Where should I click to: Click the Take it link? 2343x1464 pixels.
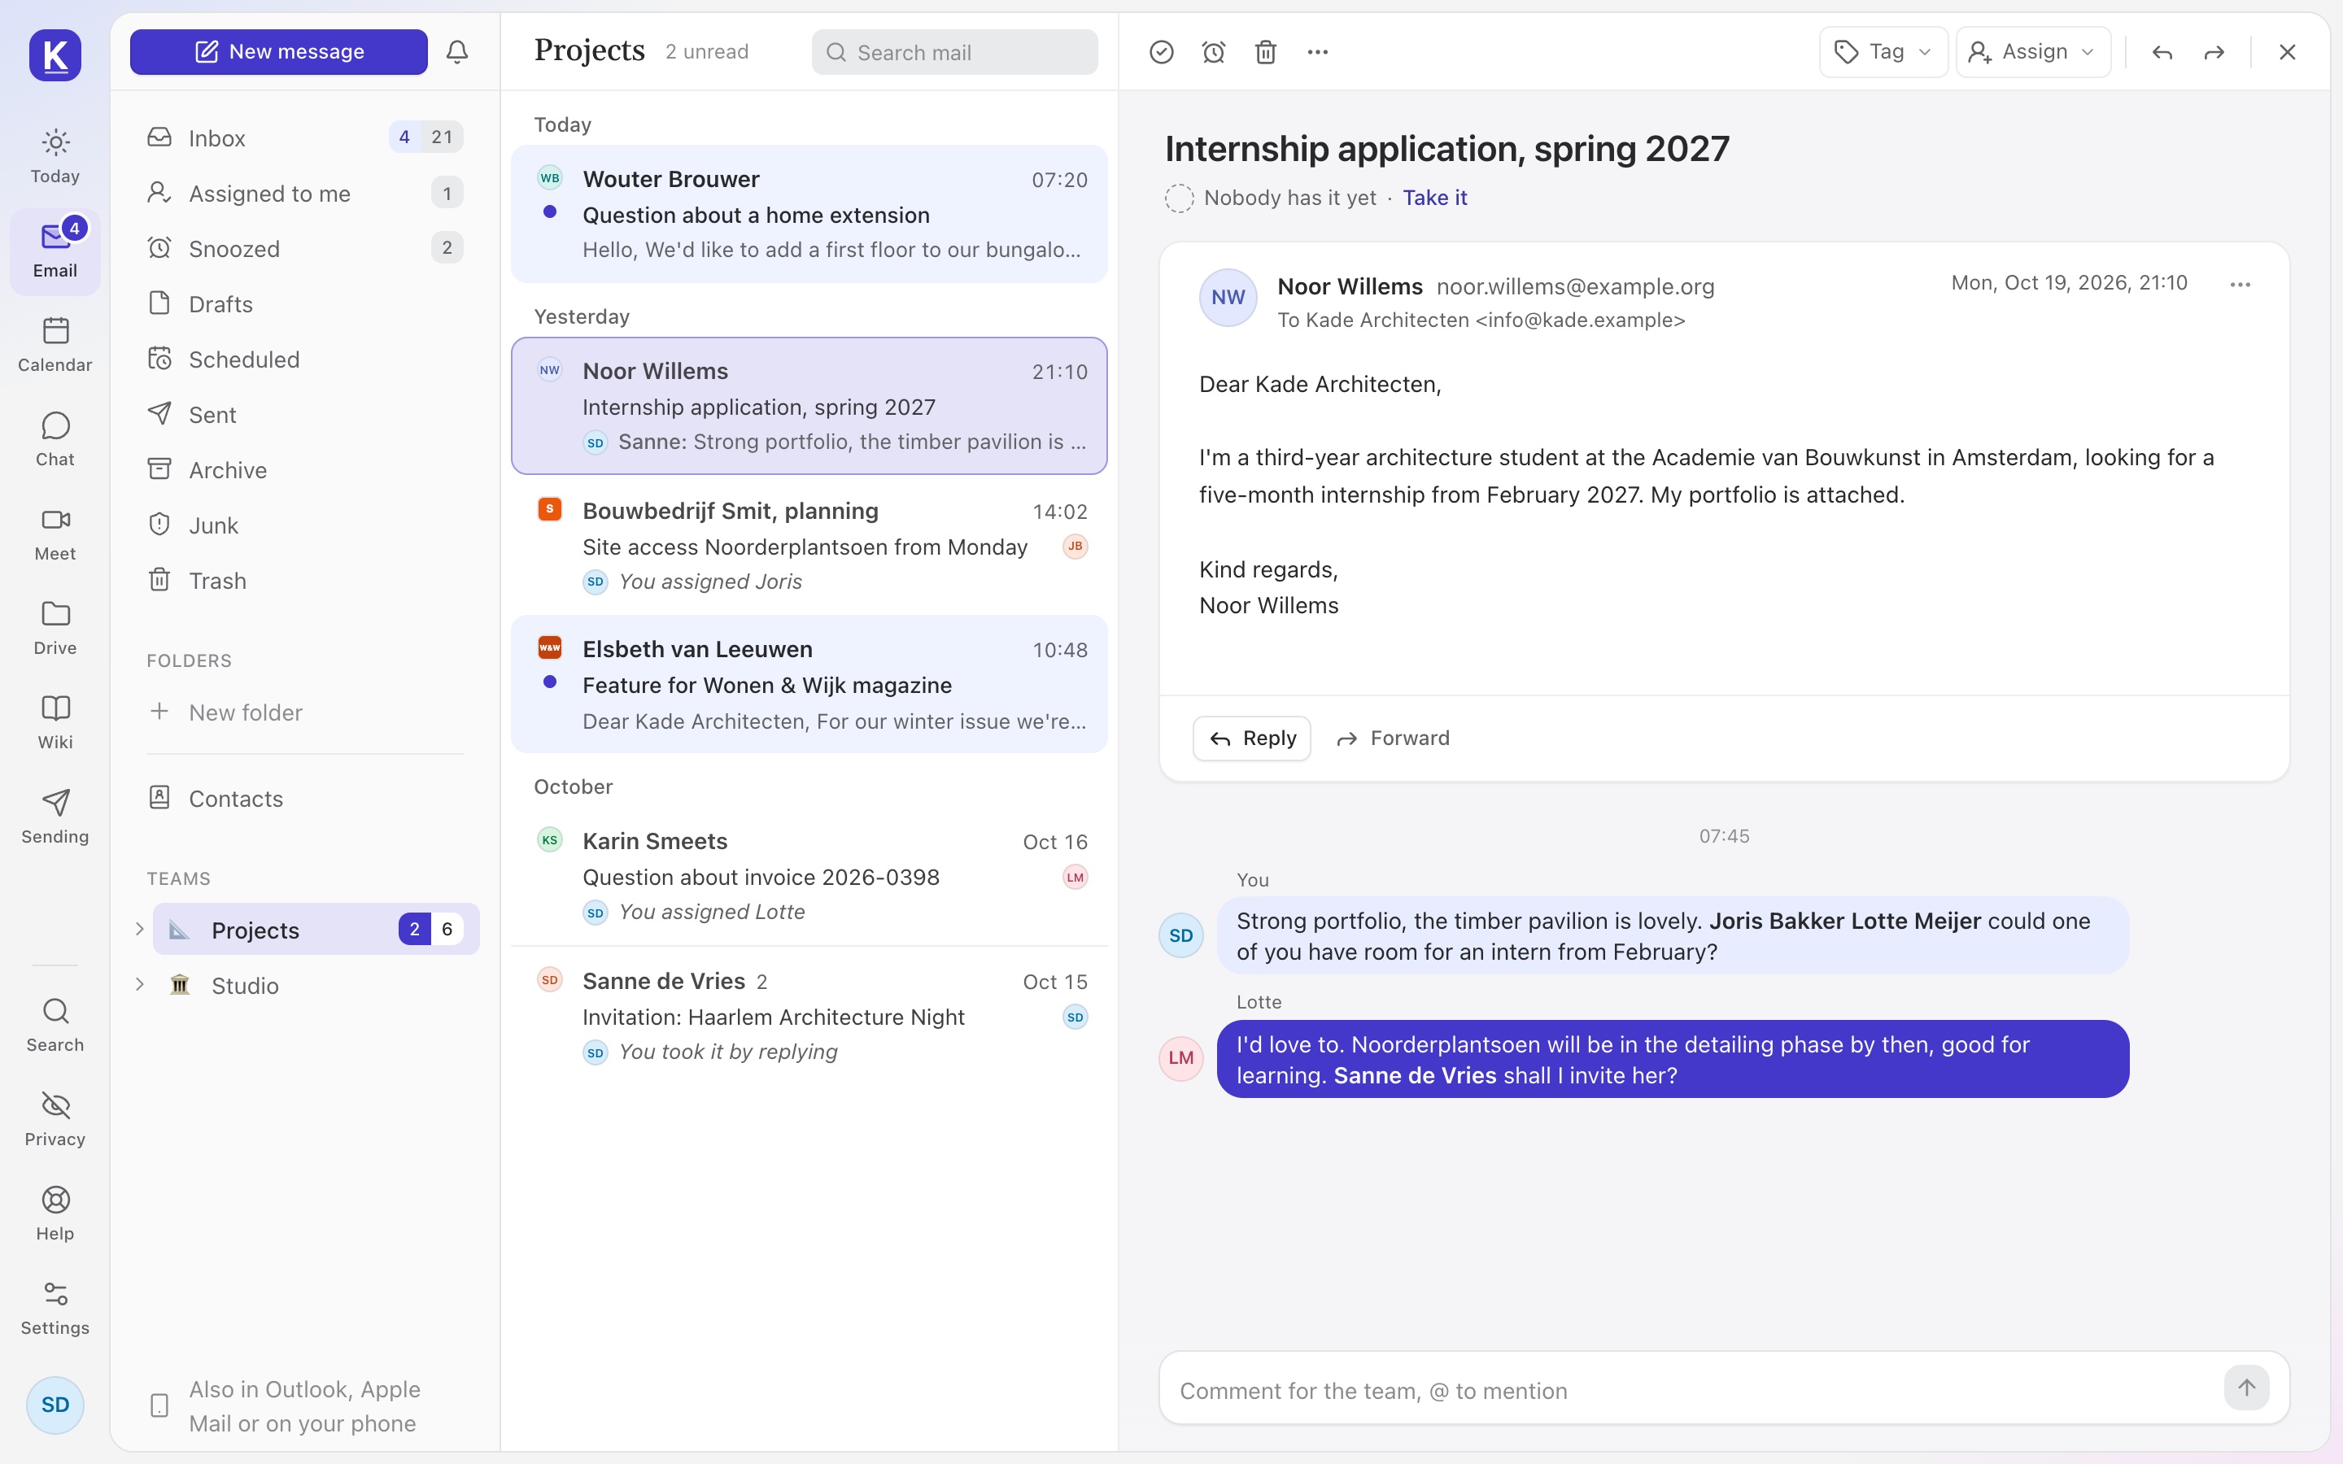1434,198
